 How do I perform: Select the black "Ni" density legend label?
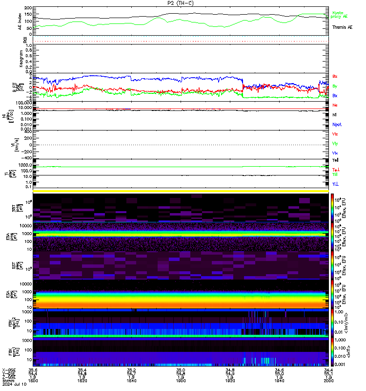pyautogui.click(x=334, y=115)
